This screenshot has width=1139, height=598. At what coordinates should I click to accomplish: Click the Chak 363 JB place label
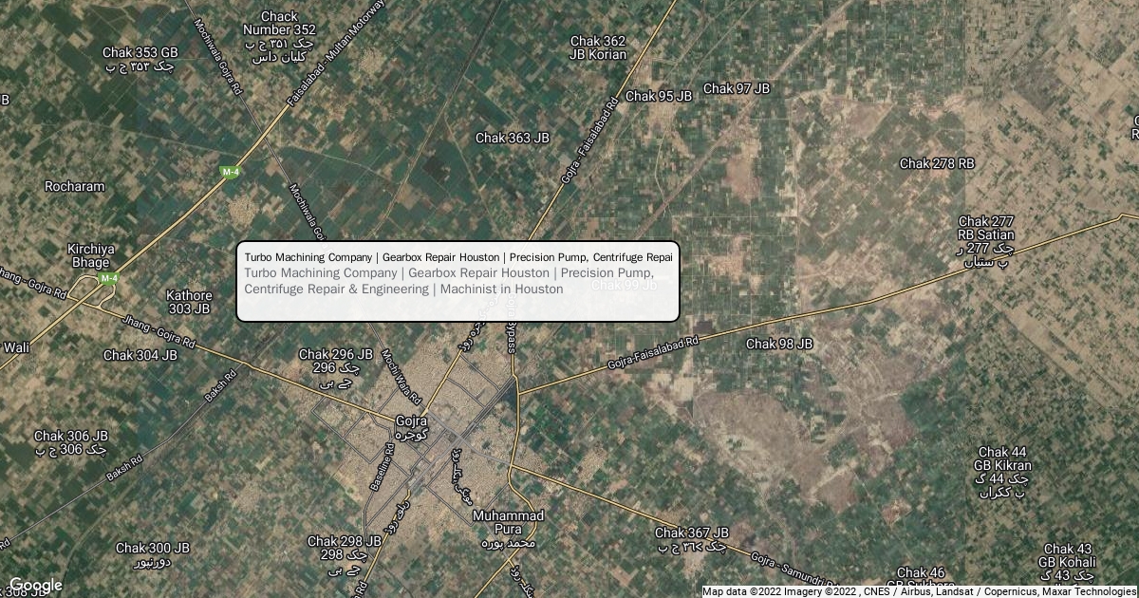513,138
